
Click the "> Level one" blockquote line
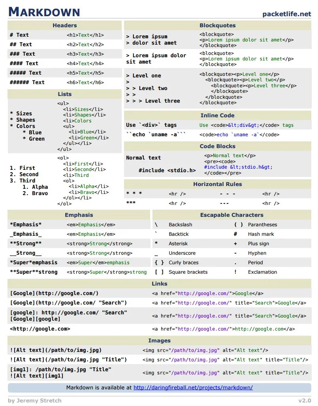click(x=144, y=75)
